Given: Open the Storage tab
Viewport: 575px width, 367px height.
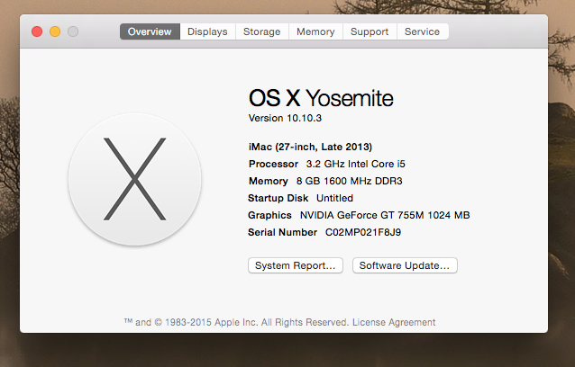Looking at the screenshot, I should (261, 31).
